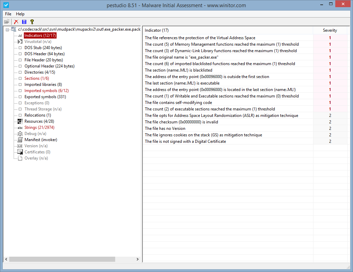Click the right arrow of the tree scrollbar

[138, 259]
